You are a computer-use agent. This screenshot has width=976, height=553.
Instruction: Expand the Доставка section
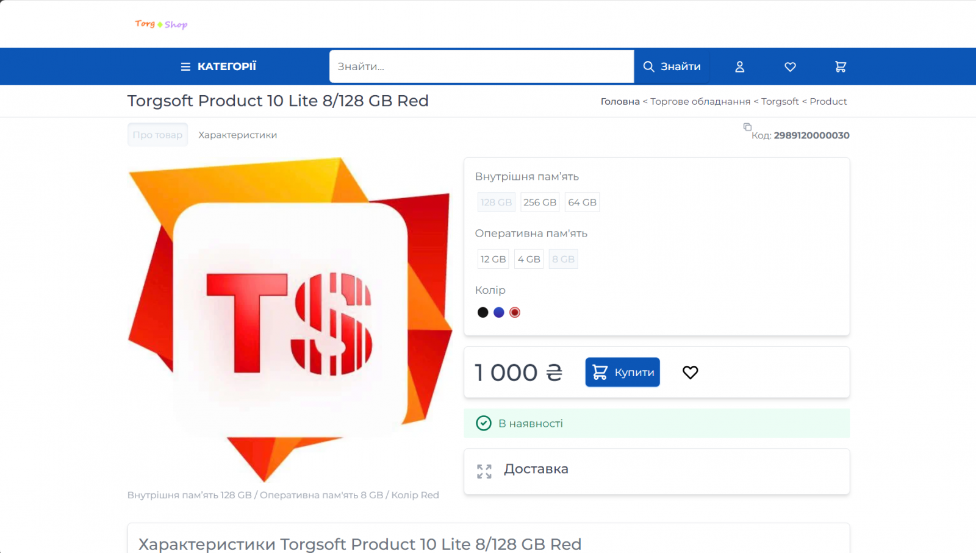pos(536,469)
